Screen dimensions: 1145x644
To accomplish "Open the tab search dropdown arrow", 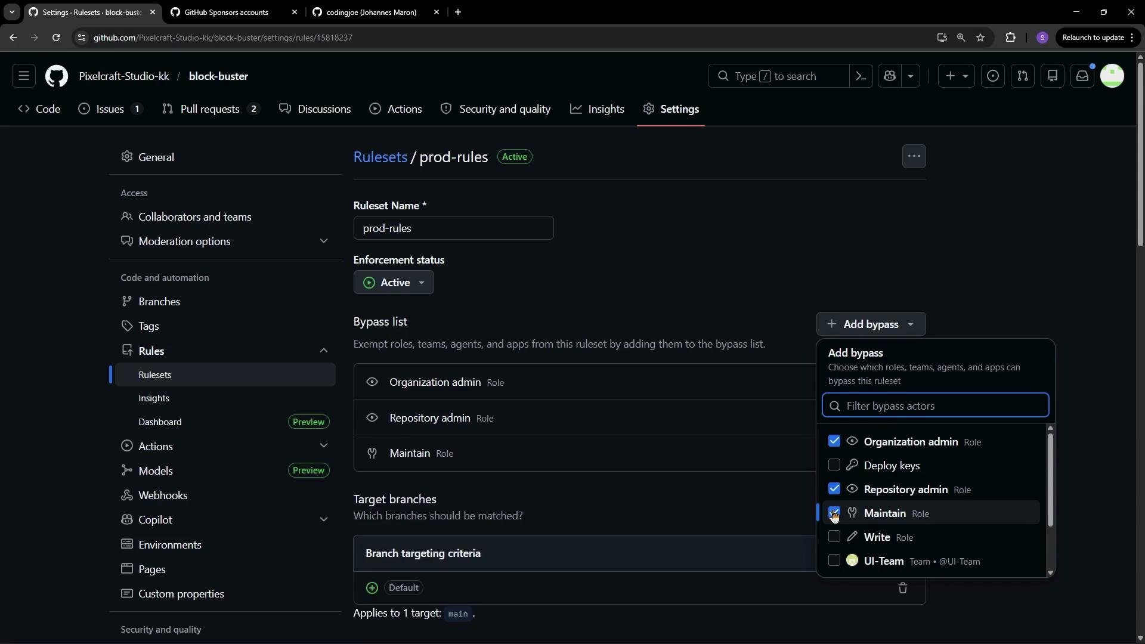I will [x=11, y=12].
